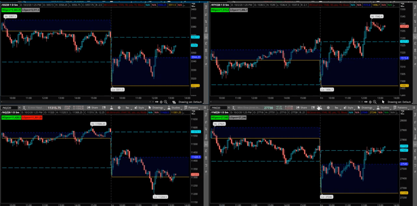Viewport: 417px width, 206px height.
Task: Open the Share menu in /NQZ20 toolbar
Action: click(x=93, y=108)
